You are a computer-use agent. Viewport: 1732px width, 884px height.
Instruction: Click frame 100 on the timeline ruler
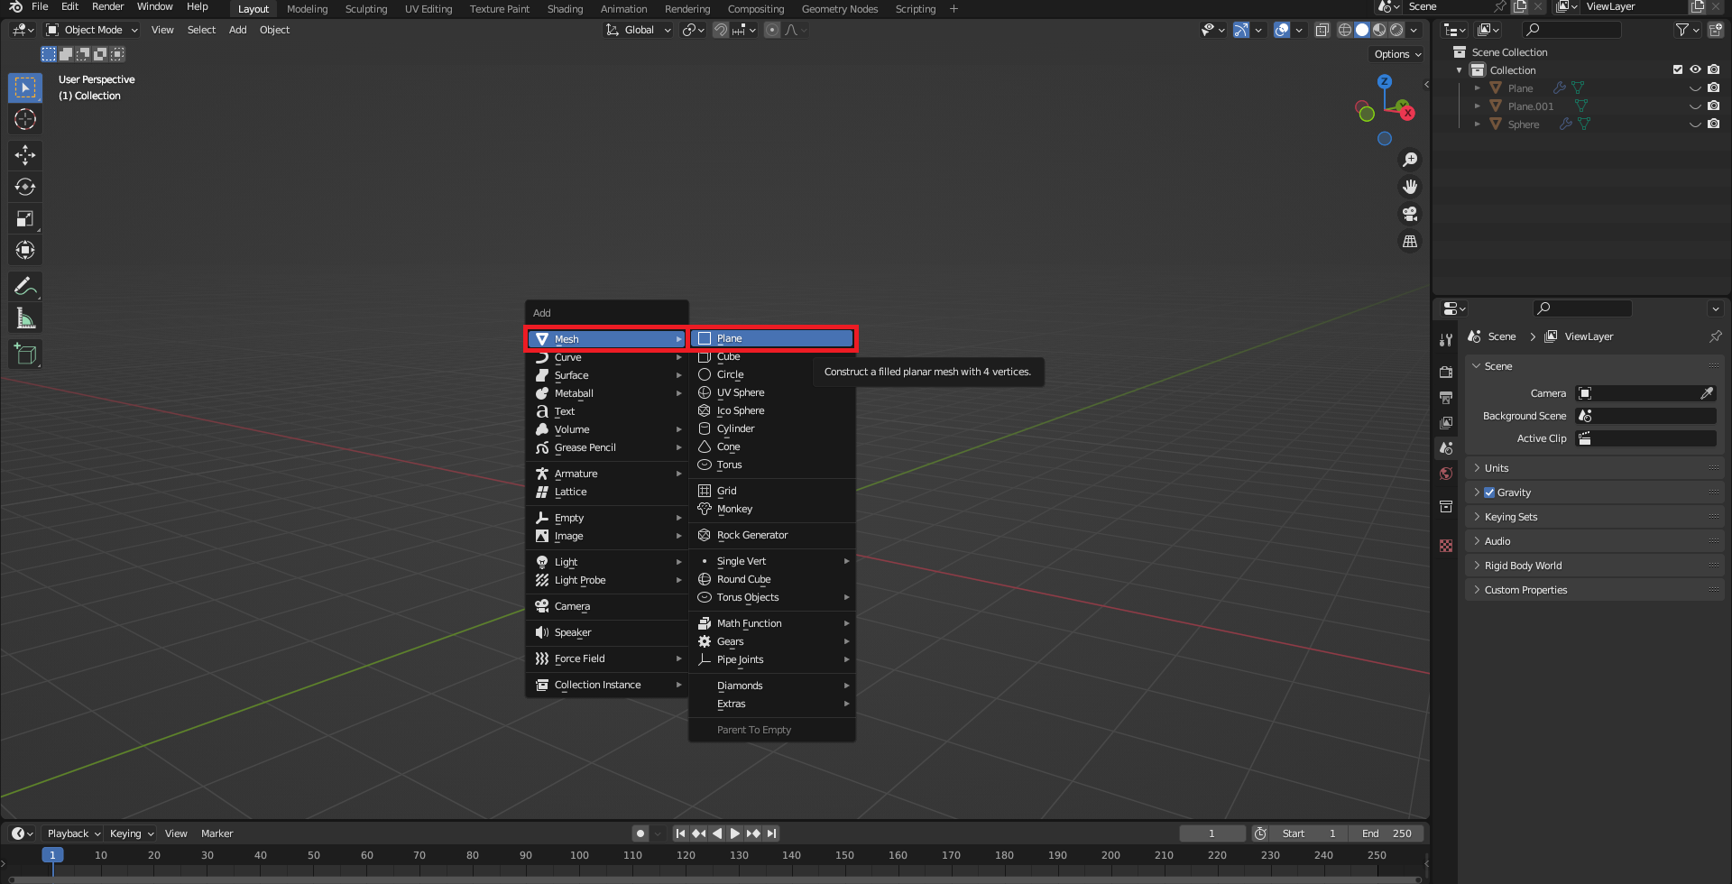point(579,855)
